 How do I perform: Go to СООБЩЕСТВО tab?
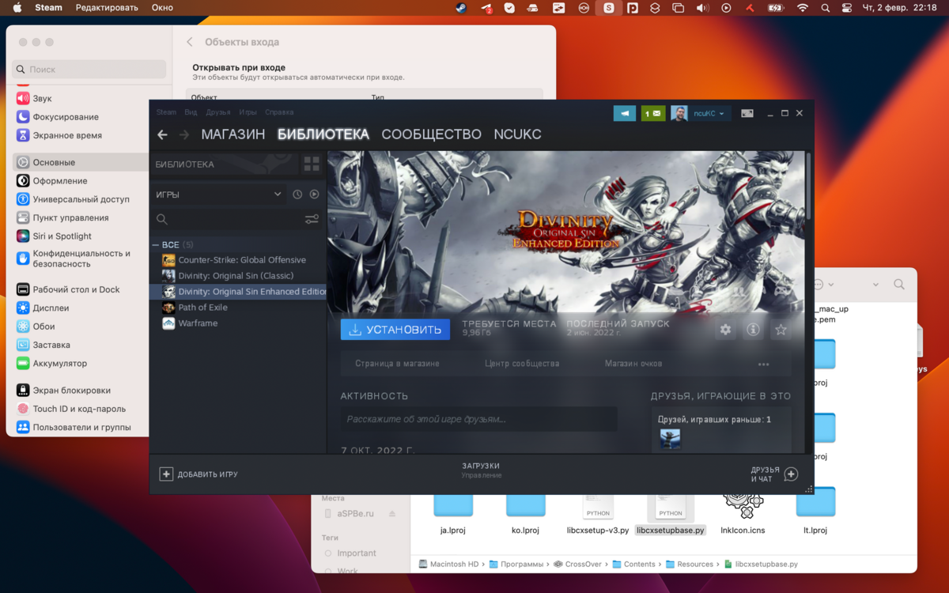tap(431, 134)
